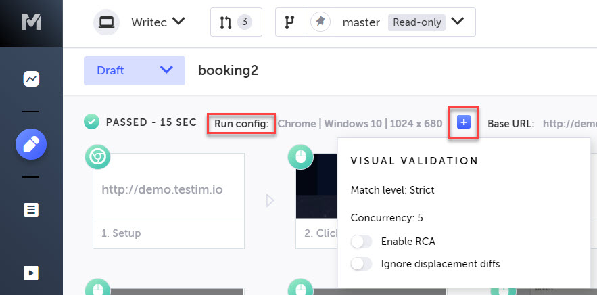The width and height of the screenshot is (597, 295).
Task: Open the dashboard chart icon in sidebar
Action: point(31,79)
